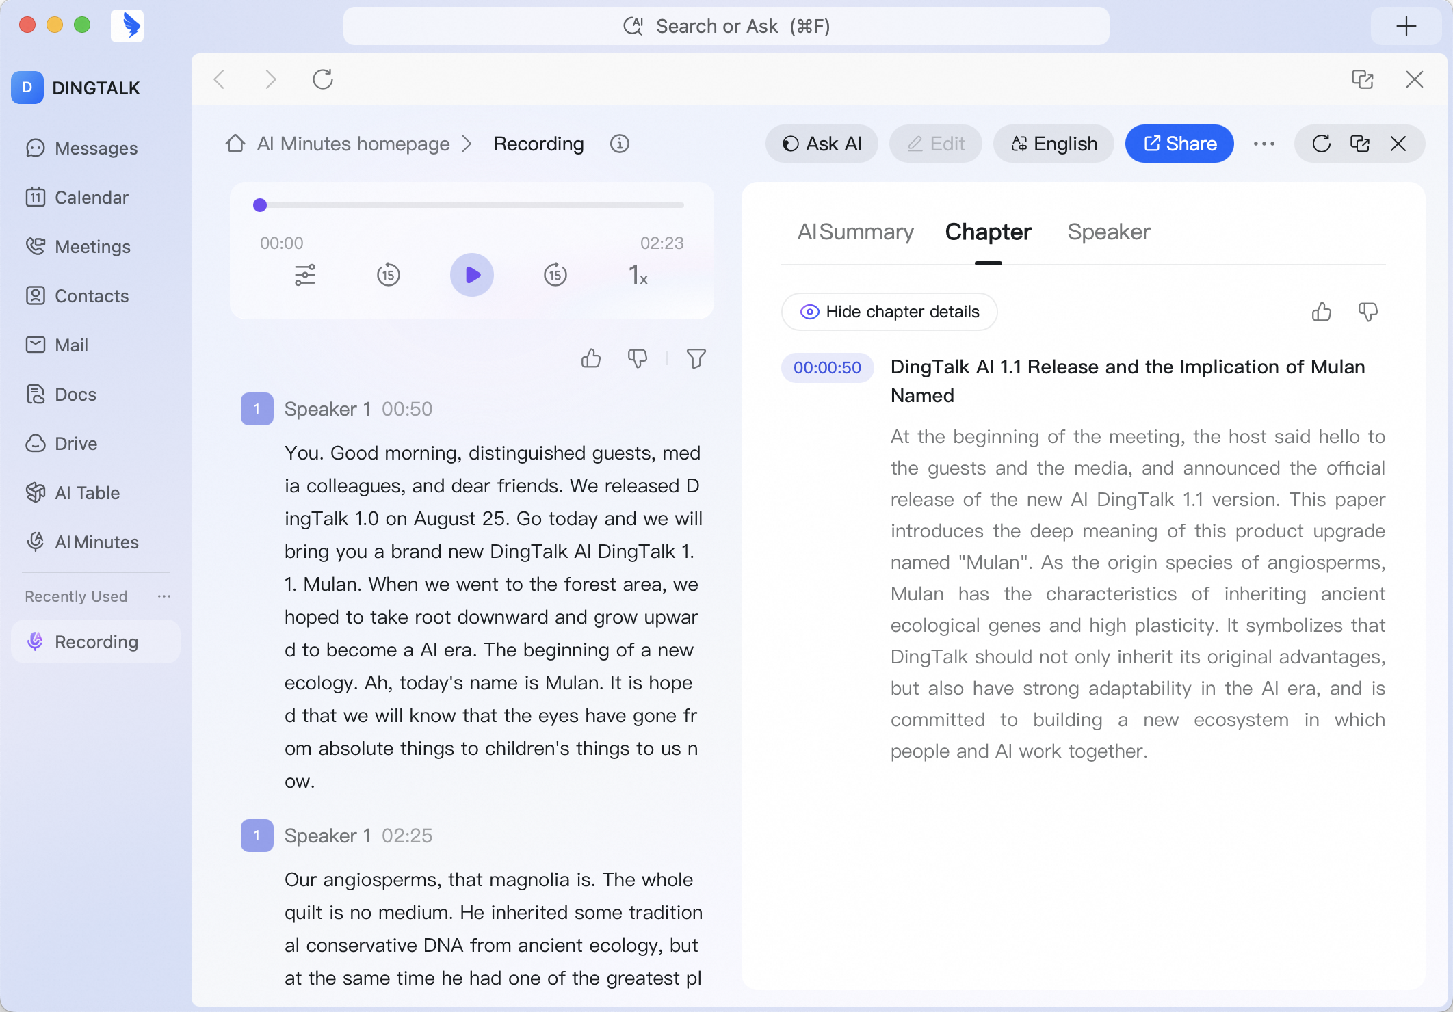Viewport: 1453px width, 1012px height.
Task: Open the transcript filter funnel
Action: 696,358
